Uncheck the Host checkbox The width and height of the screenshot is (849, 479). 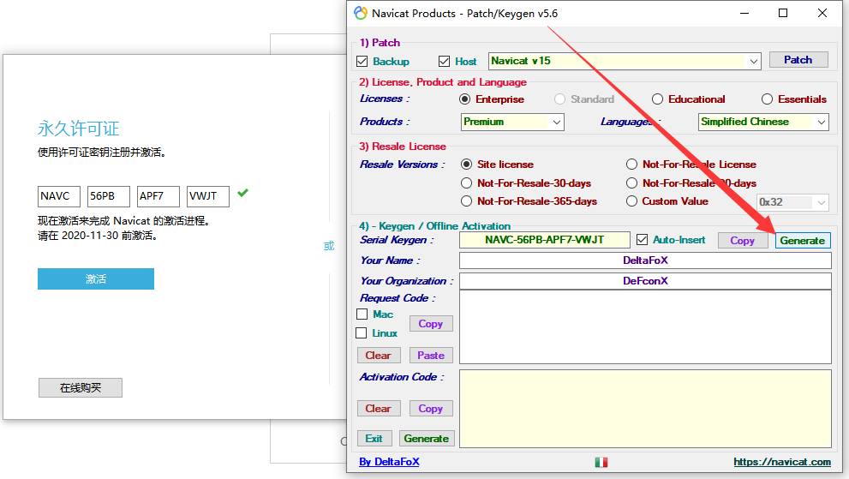pyautogui.click(x=444, y=62)
